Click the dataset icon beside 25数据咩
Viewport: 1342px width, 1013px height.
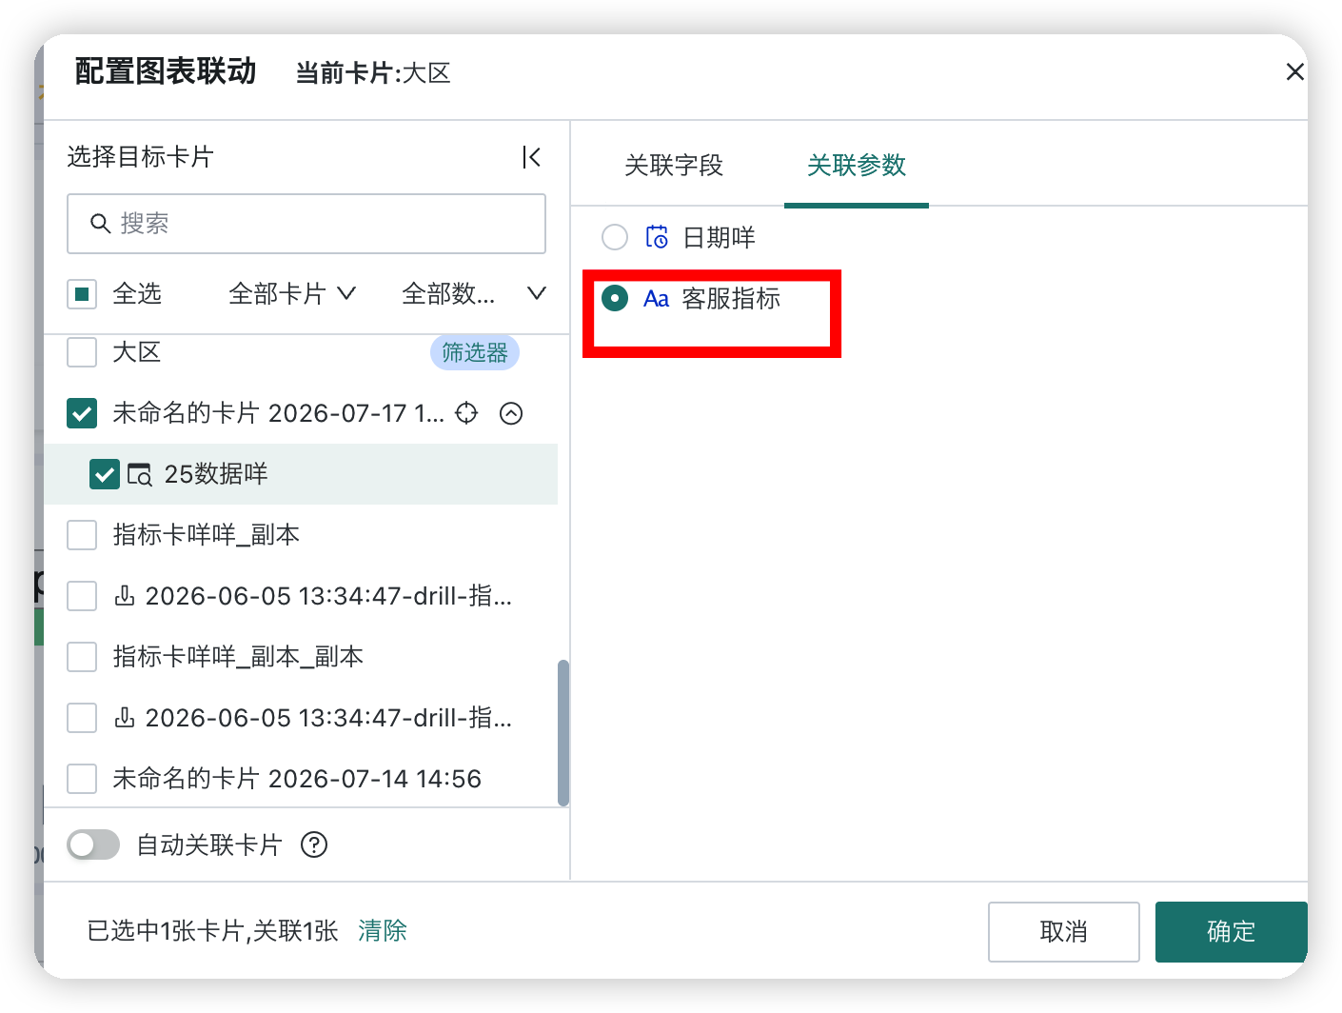(140, 474)
